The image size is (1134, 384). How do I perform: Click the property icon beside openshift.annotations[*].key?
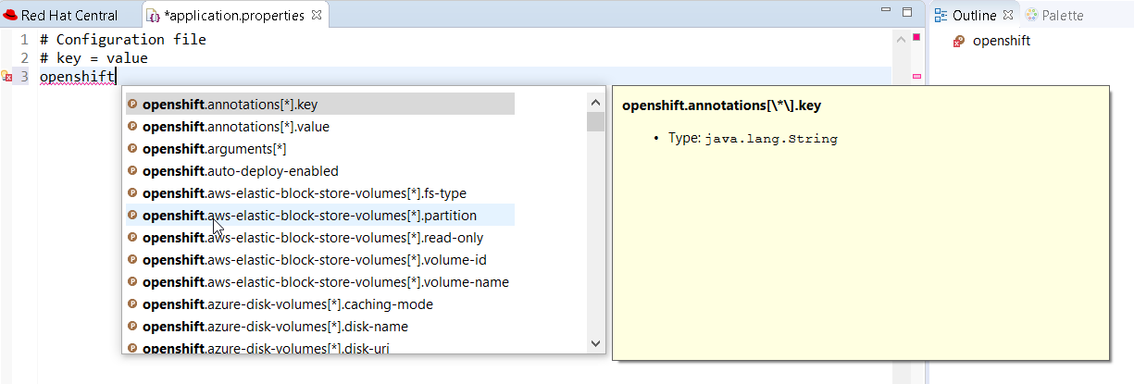[132, 105]
